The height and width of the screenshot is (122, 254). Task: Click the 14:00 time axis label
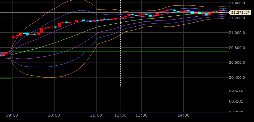(183, 115)
